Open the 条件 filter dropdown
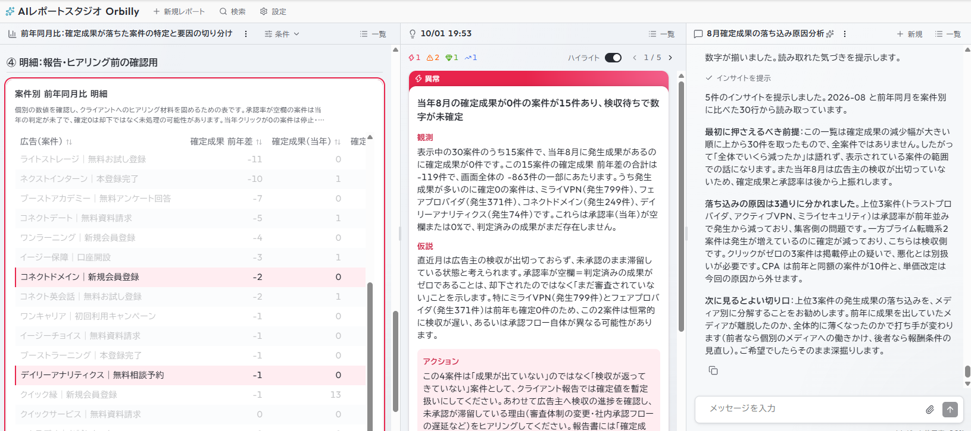Viewport: 971px width, 431px height. click(x=282, y=34)
